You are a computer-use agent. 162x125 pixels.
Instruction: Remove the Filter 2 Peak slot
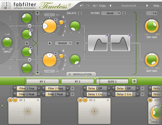click(x=68, y=94)
